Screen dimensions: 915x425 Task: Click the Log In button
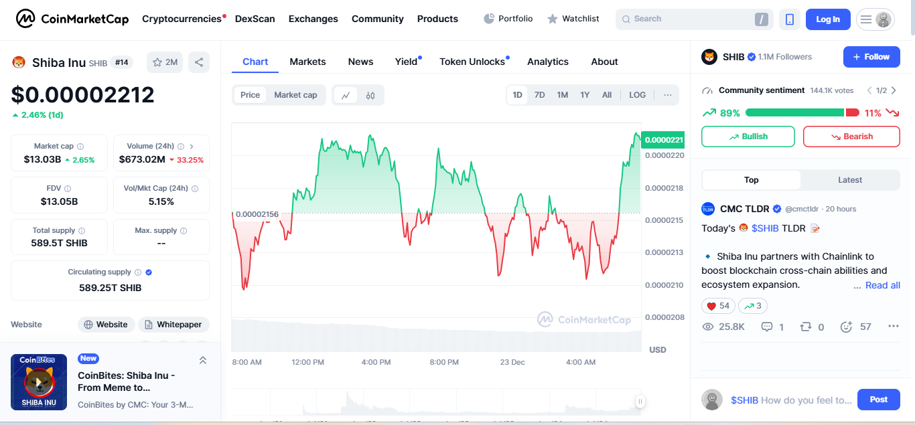pos(828,19)
